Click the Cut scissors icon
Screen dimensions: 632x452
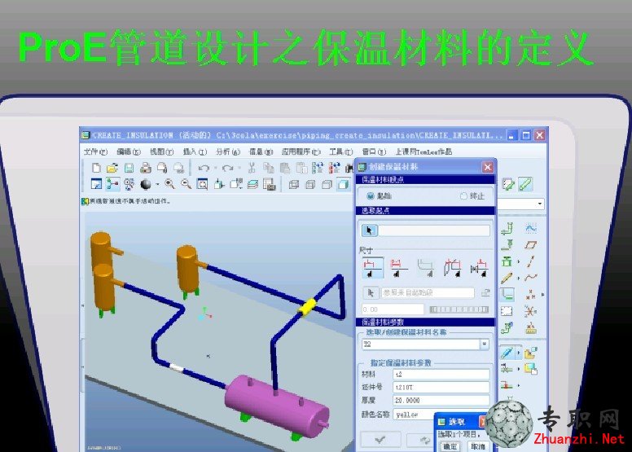coord(252,168)
